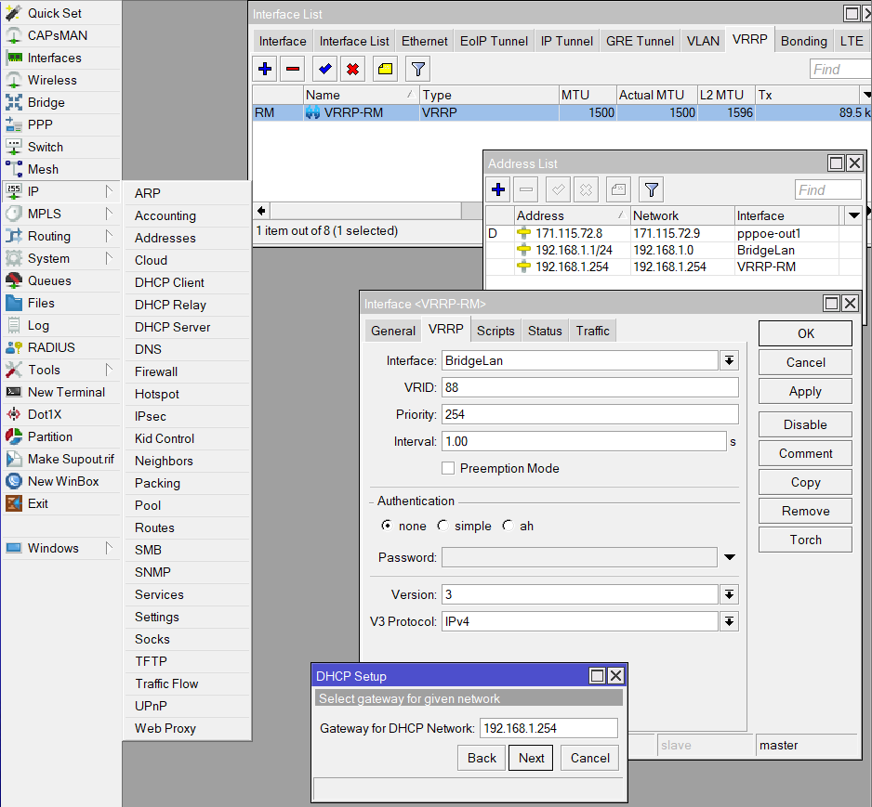This screenshot has height=807, width=872.
Task: Click the blue plus add button in Interface List
Action: pos(265,69)
